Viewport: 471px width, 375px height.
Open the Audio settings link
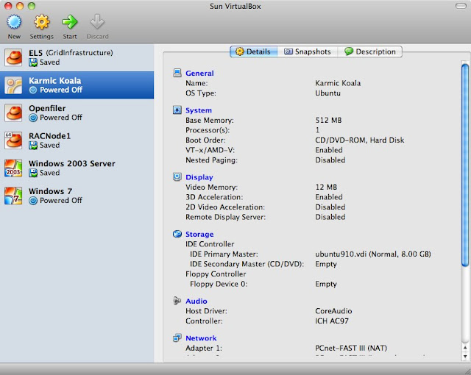(x=196, y=301)
